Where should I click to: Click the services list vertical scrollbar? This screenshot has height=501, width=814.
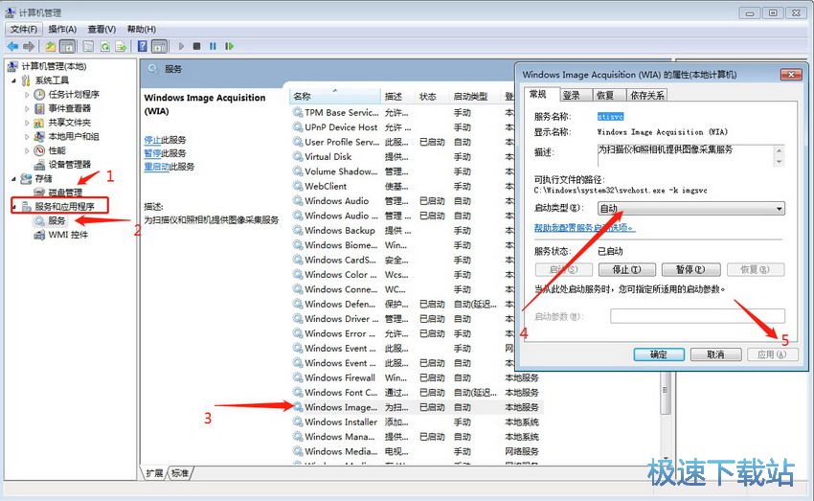665,393
